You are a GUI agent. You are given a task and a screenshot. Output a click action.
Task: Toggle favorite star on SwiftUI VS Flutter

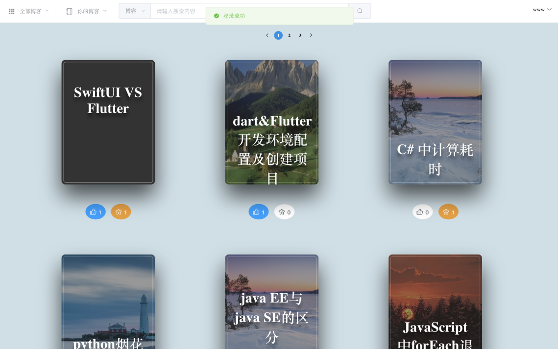click(121, 212)
